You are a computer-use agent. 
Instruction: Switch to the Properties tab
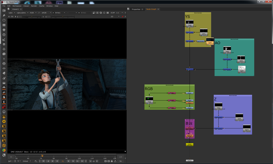(x=136, y=9)
